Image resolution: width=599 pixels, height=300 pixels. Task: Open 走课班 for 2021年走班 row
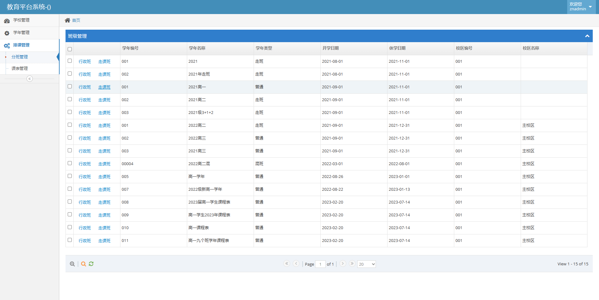(x=105, y=74)
